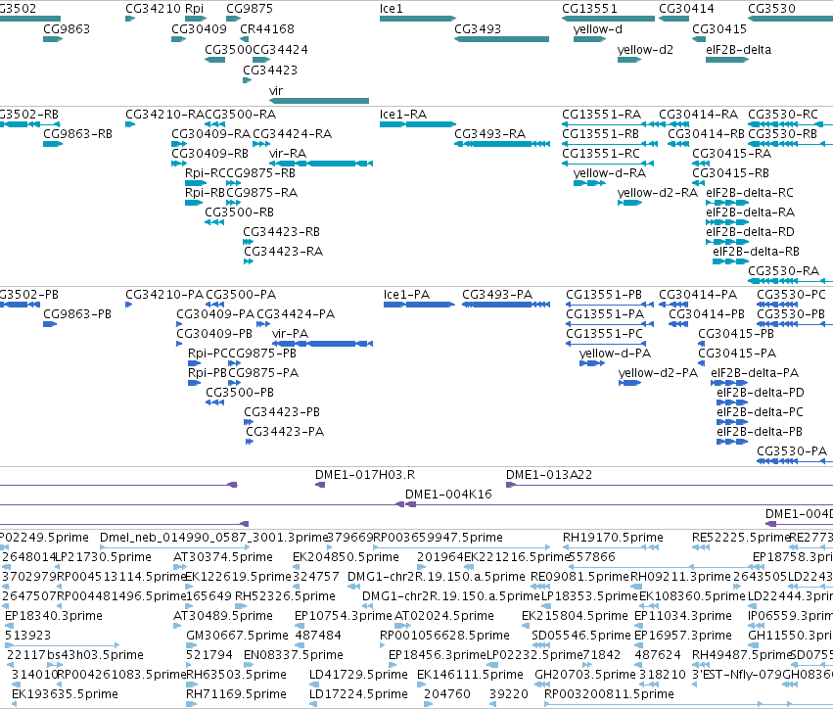This screenshot has height=709, width=833.
Task: Select the Ice1-RA transcript label
Action: click(403, 115)
